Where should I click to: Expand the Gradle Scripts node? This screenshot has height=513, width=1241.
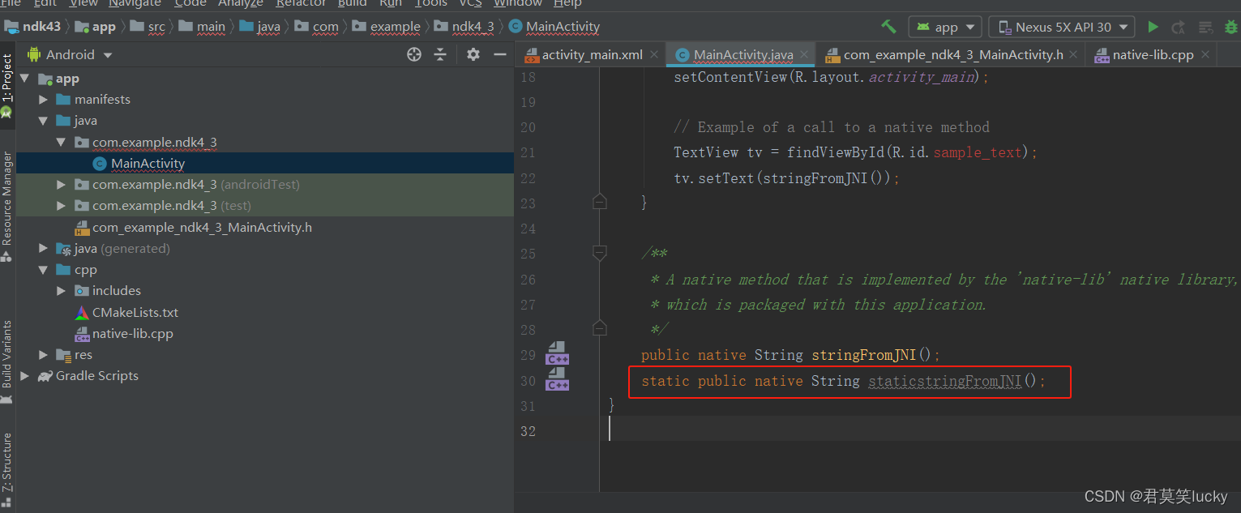[x=24, y=375]
